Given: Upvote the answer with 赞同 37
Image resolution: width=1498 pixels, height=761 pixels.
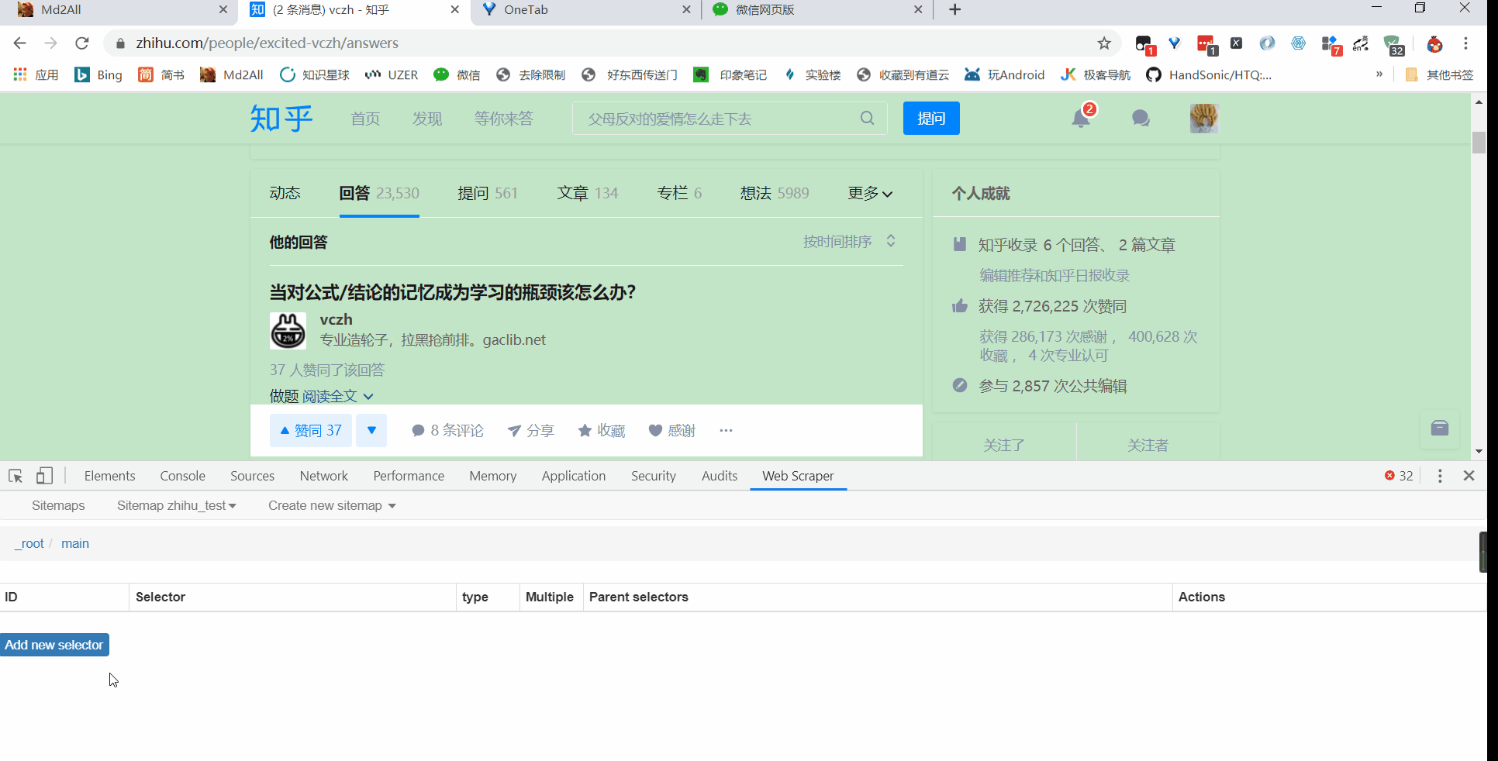Looking at the screenshot, I should pos(311,430).
